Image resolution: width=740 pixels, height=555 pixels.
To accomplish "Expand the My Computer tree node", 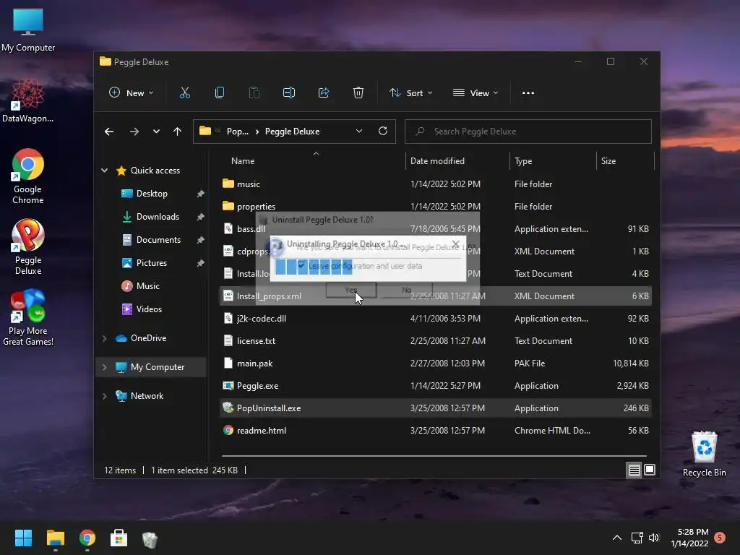I will (x=104, y=367).
